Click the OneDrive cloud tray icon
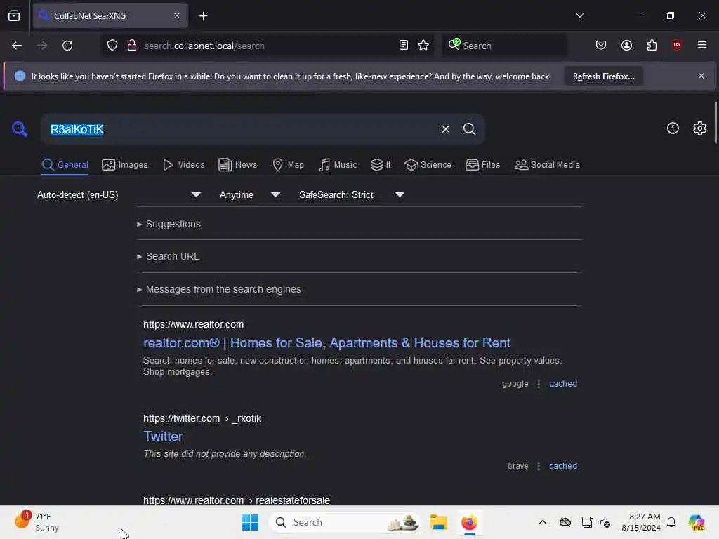 565,522
